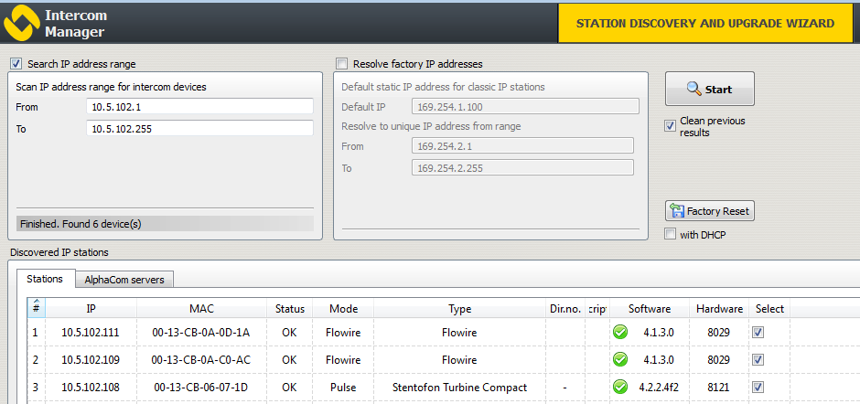
Task: Start the station scan
Action: pyautogui.click(x=710, y=89)
